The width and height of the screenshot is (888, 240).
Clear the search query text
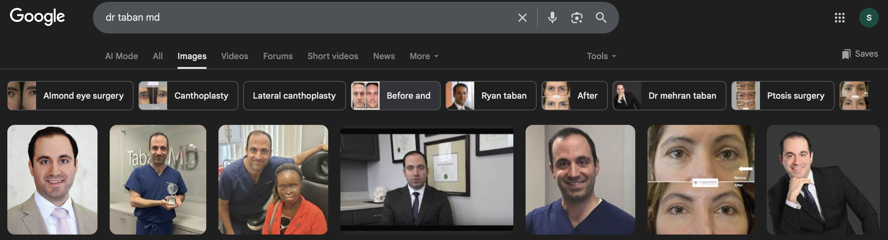[x=522, y=17]
